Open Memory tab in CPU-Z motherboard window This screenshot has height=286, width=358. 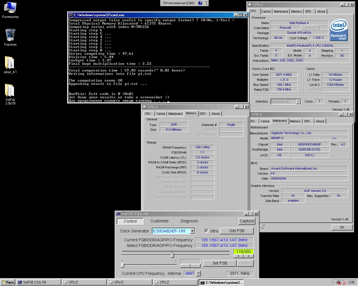(x=295, y=121)
